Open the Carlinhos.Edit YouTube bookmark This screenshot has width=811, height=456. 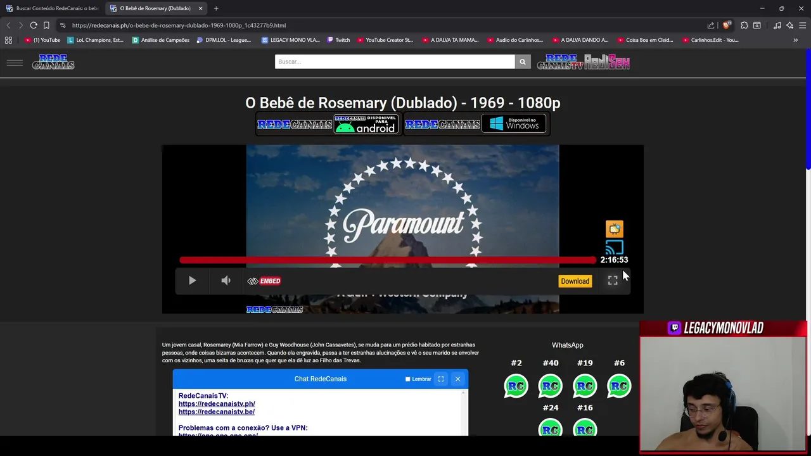(x=710, y=40)
